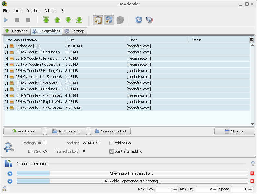Open the Addons menu
This screenshot has width=257, height=194.
pos(50,11)
